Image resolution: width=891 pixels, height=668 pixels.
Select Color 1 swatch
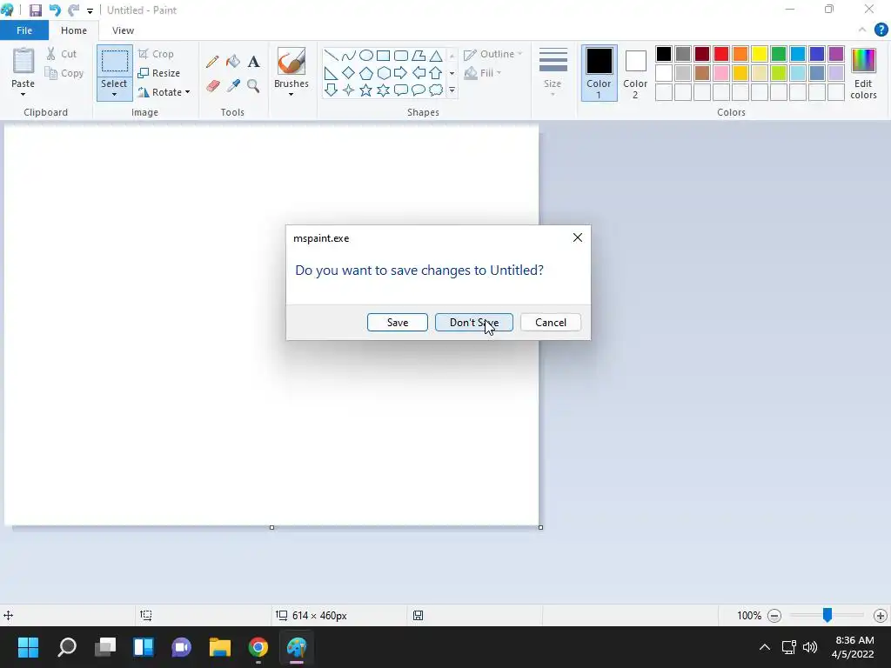pos(599,73)
